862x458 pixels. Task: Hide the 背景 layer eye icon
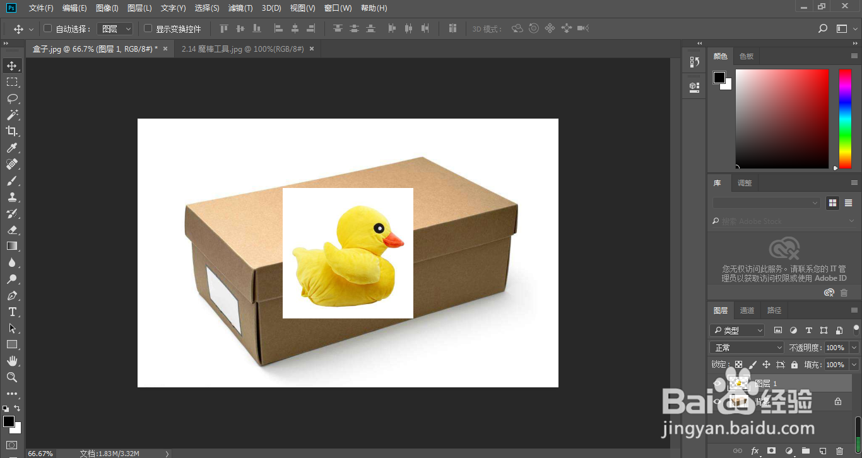pos(717,401)
